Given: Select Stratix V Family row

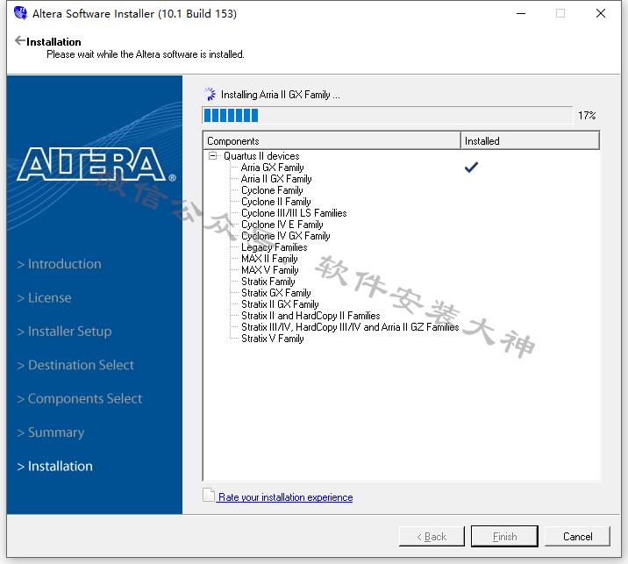Looking at the screenshot, I should [273, 339].
